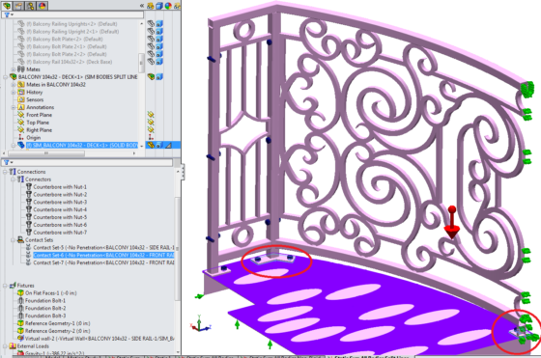Select Sensors in the feature tree
Image resolution: width=541 pixels, height=358 pixels.
coord(35,99)
